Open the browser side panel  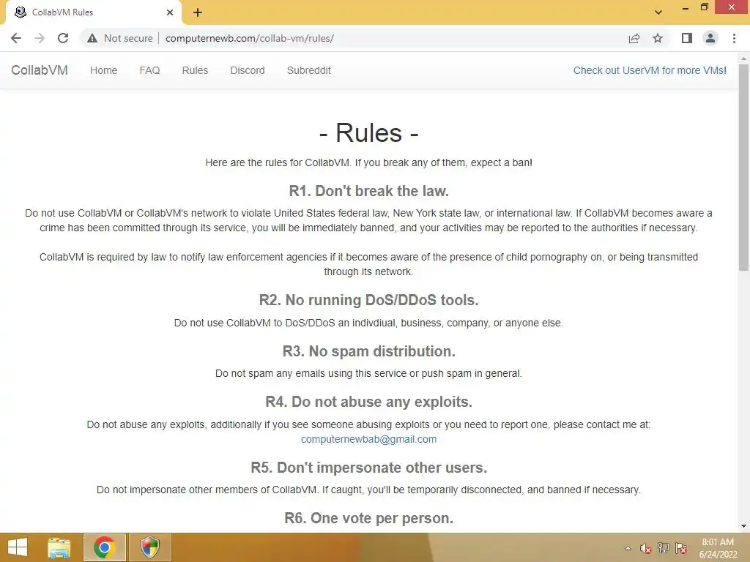click(687, 38)
